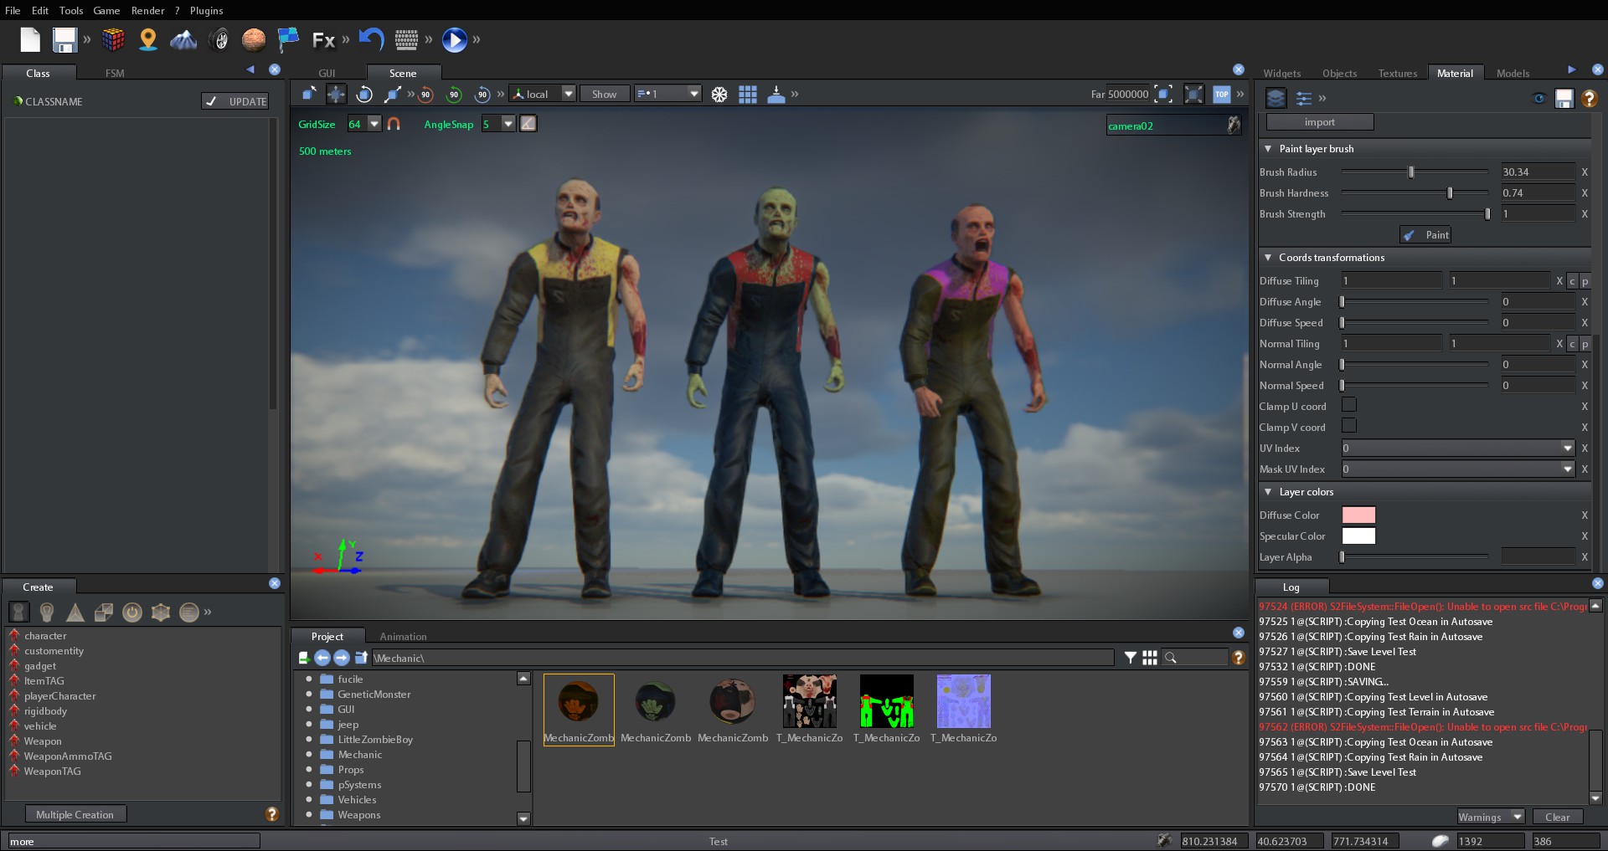Click the Diffuse Color swatch in Layer colors
1608x851 pixels.
pyautogui.click(x=1358, y=515)
